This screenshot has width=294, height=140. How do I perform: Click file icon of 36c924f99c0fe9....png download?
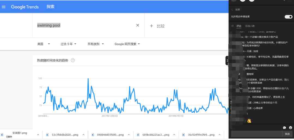183,135
